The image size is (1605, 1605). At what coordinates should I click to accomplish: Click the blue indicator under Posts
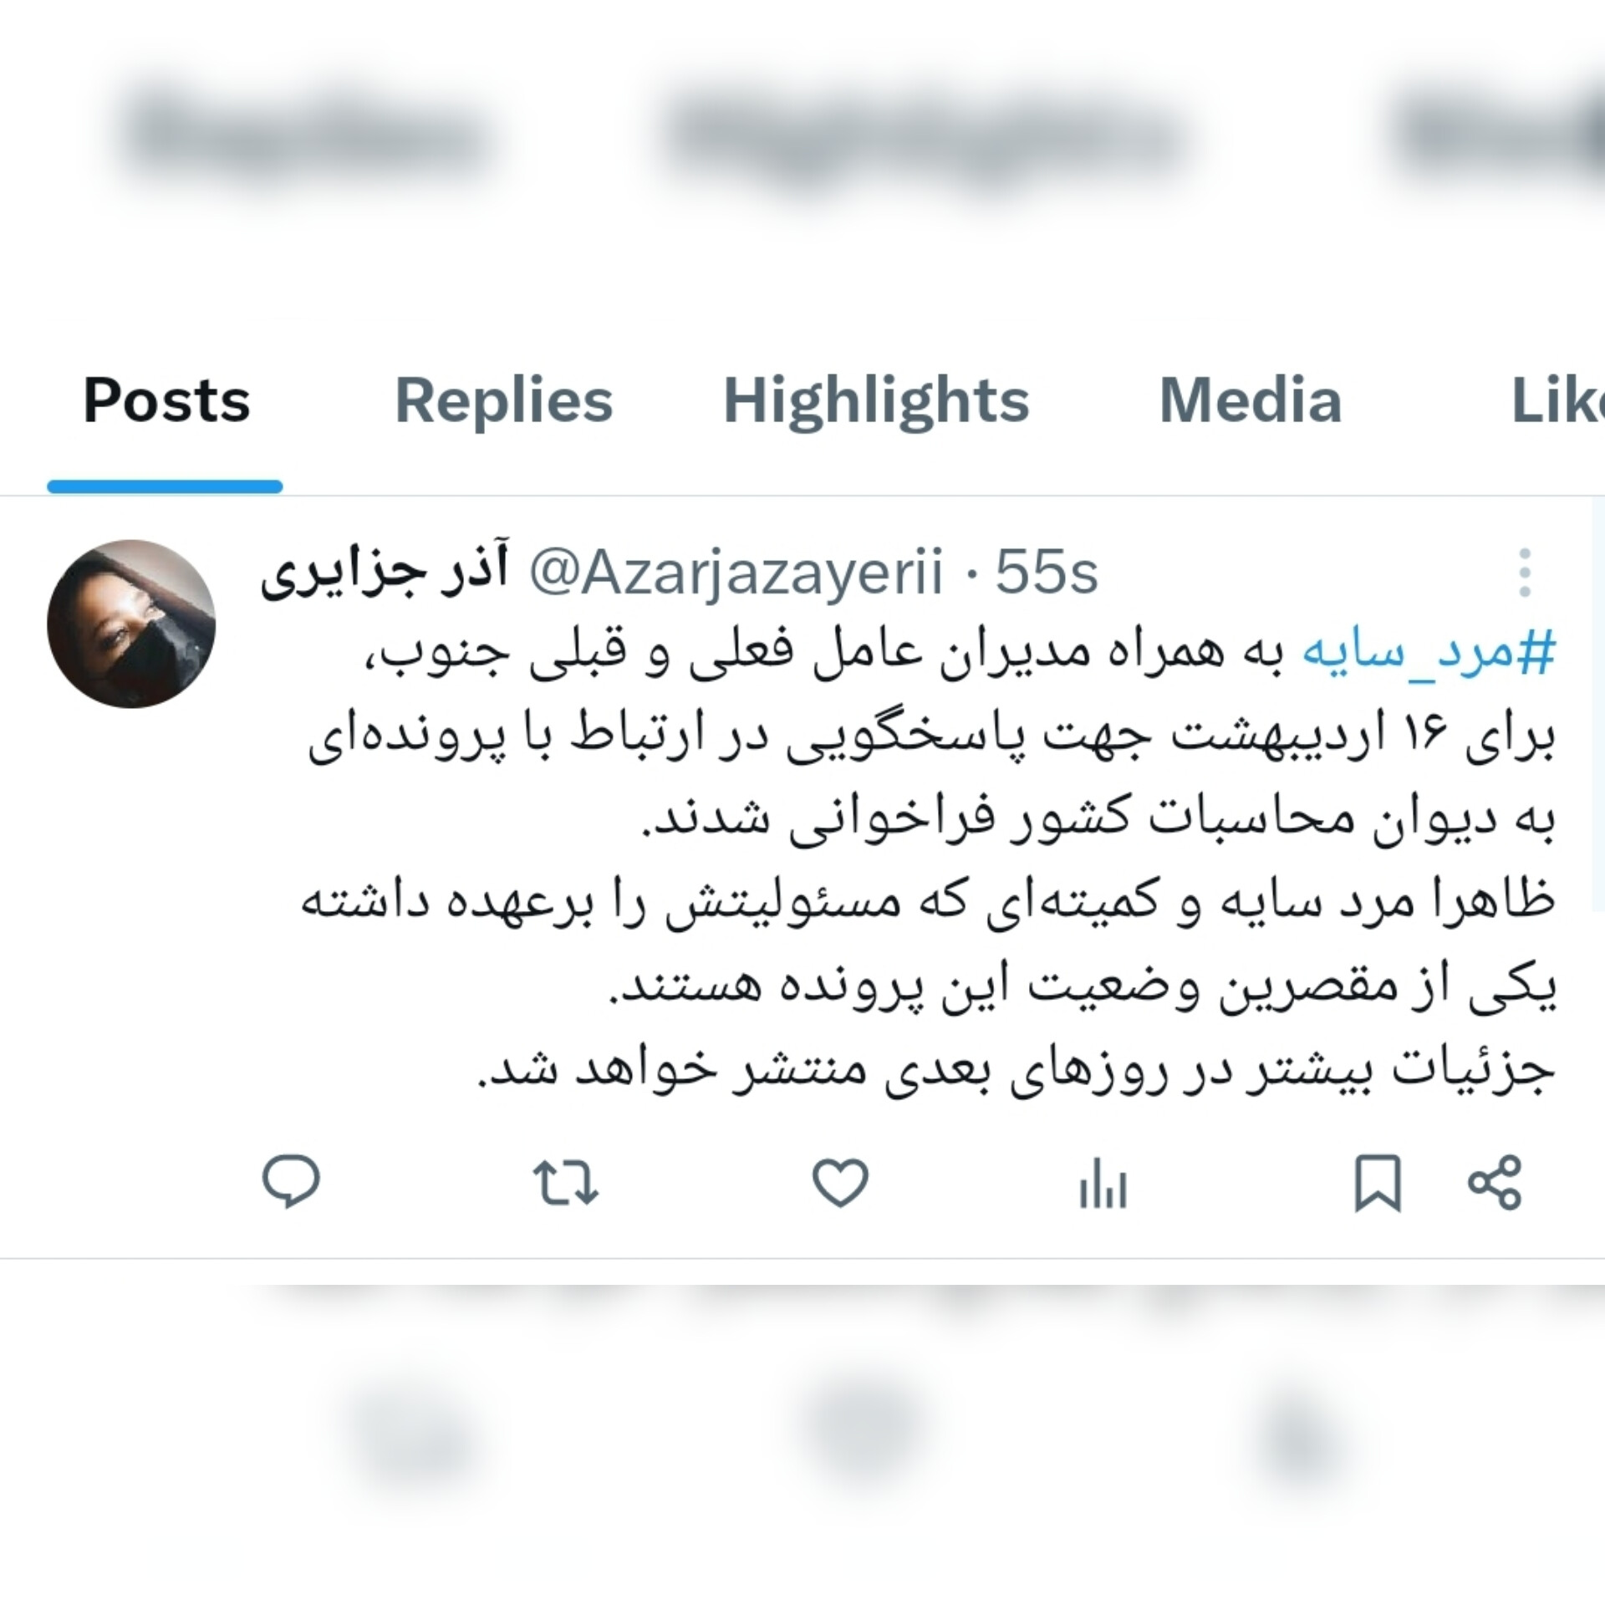click(x=165, y=487)
